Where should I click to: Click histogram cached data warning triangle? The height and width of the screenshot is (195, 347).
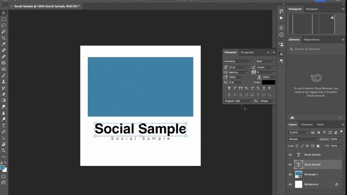pos(332,17)
